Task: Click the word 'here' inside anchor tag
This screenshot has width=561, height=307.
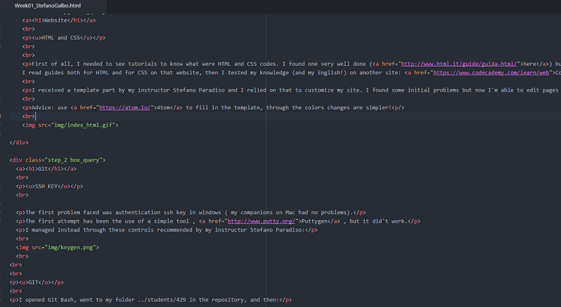Action: click(530, 64)
